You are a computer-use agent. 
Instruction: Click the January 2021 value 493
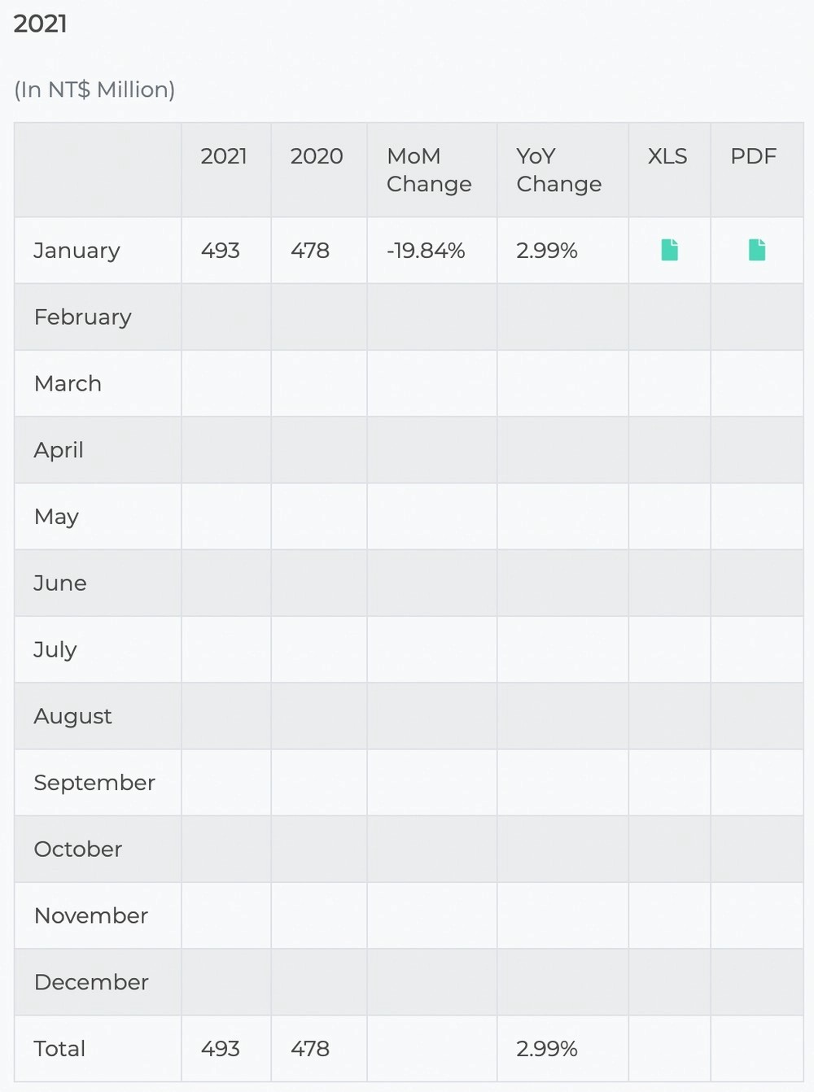click(x=221, y=251)
